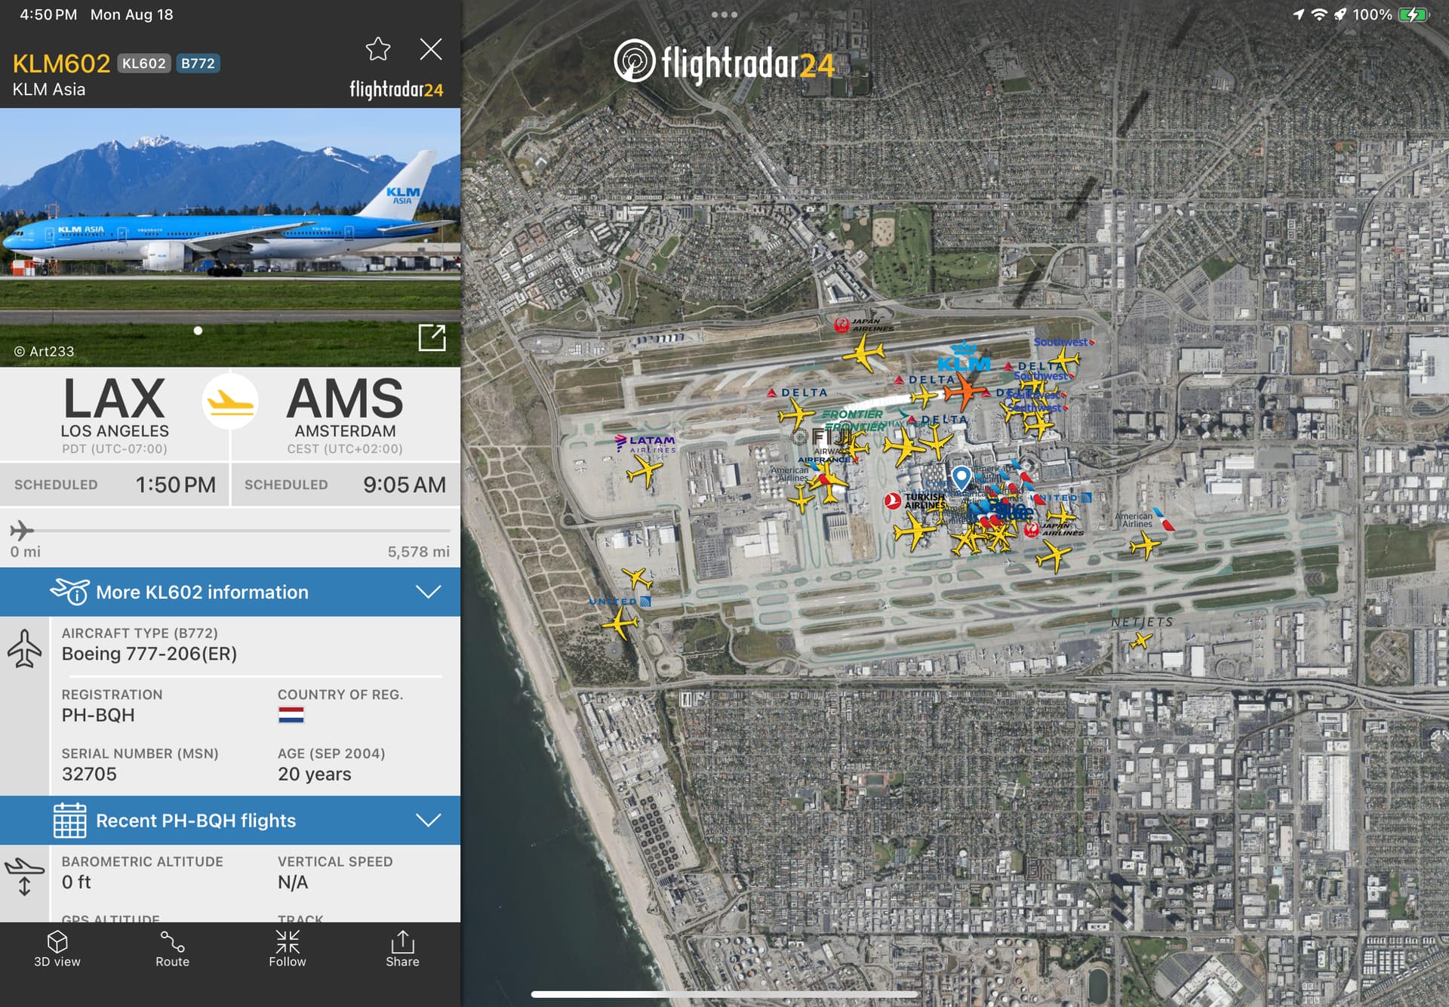Click the KLM Asia aircraft photo

[230, 237]
